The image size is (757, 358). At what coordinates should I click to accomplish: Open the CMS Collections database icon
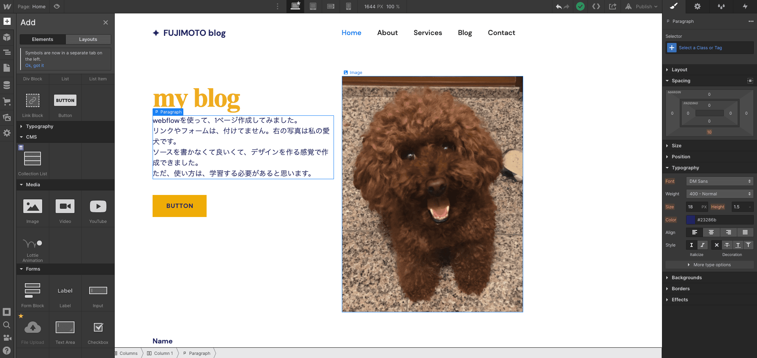(x=7, y=85)
